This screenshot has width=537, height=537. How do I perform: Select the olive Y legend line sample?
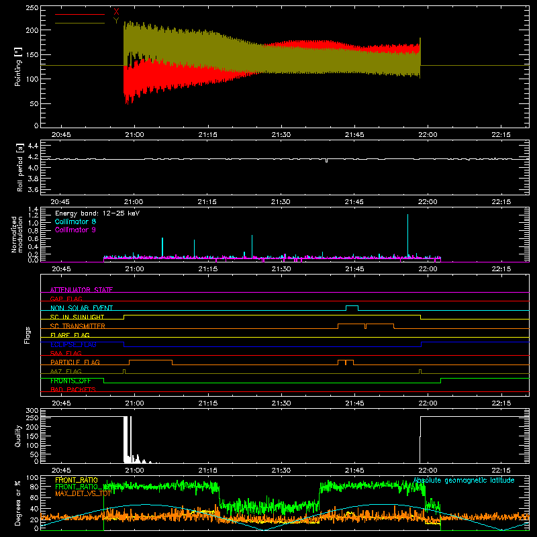click(80, 23)
